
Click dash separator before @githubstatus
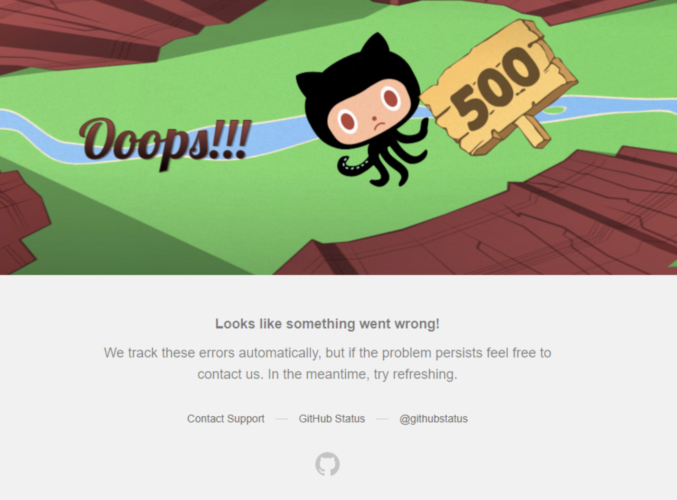[382, 419]
